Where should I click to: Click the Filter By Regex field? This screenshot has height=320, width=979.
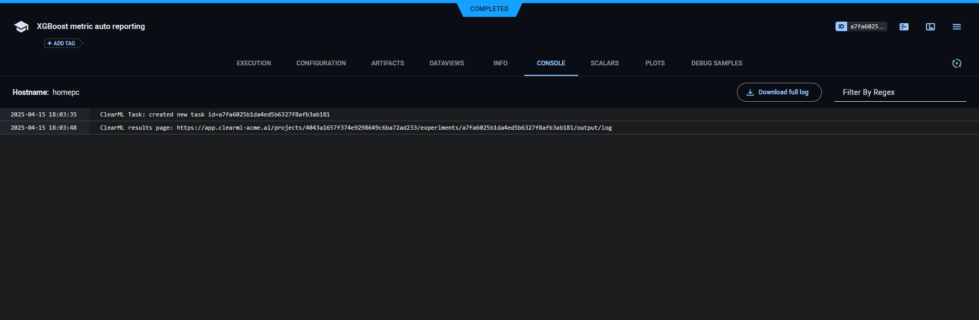(x=899, y=92)
